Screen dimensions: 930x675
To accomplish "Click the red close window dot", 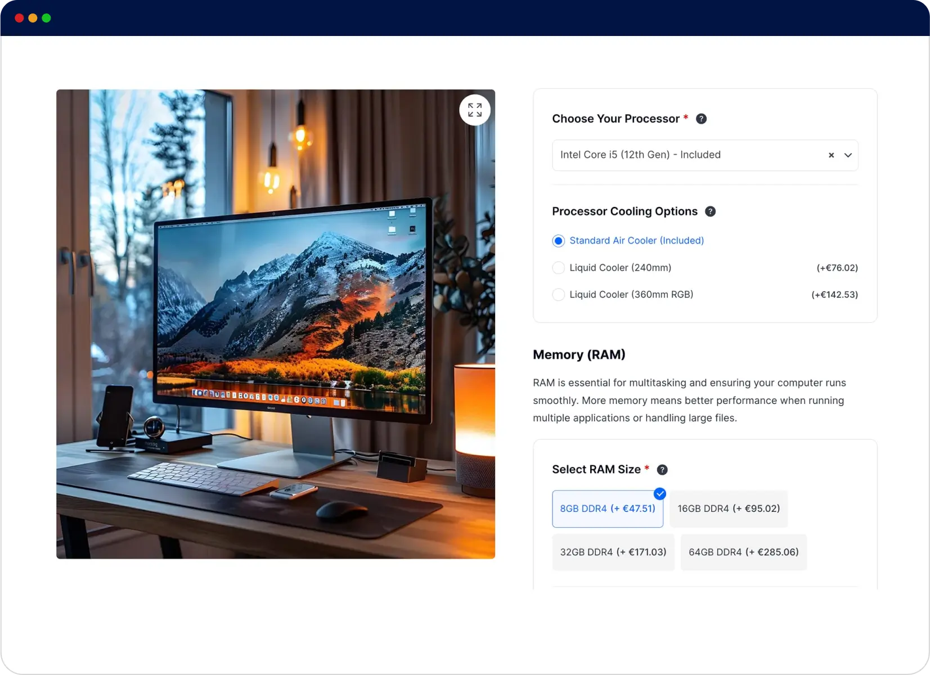I will click(19, 18).
